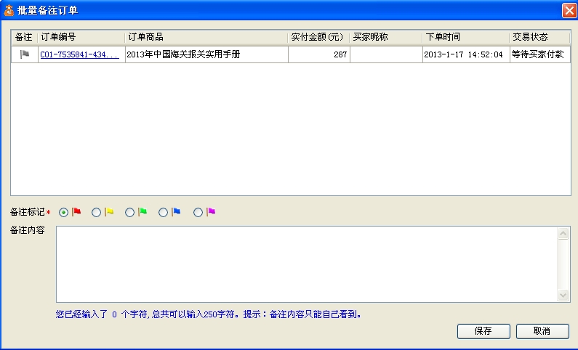Select the red flag radio button

(63, 212)
